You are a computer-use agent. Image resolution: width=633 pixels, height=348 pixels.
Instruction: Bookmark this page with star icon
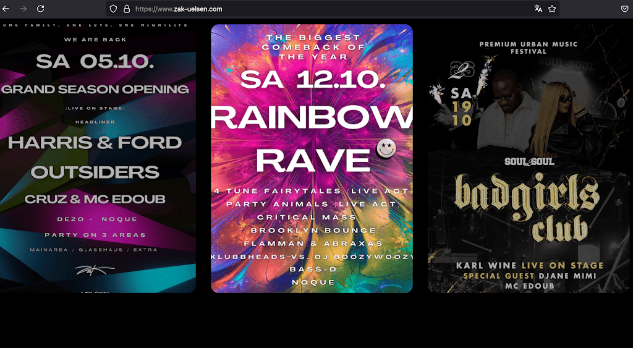click(552, 9)
